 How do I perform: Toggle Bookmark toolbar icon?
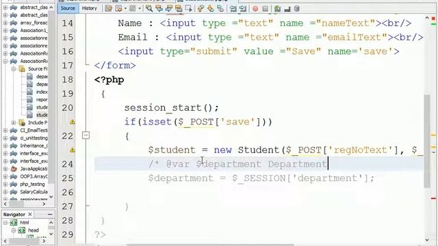(220, 8)
